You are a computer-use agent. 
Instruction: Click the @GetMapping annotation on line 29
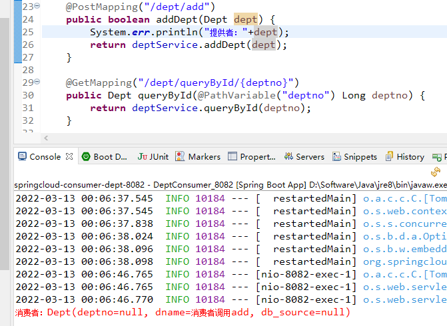99,83
